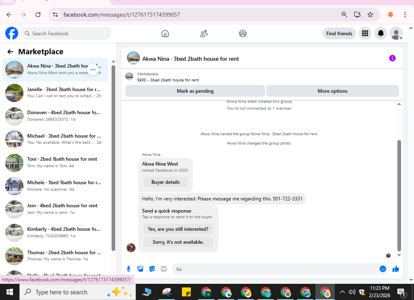
Task: Open the More options button
Action: [332, 91]
